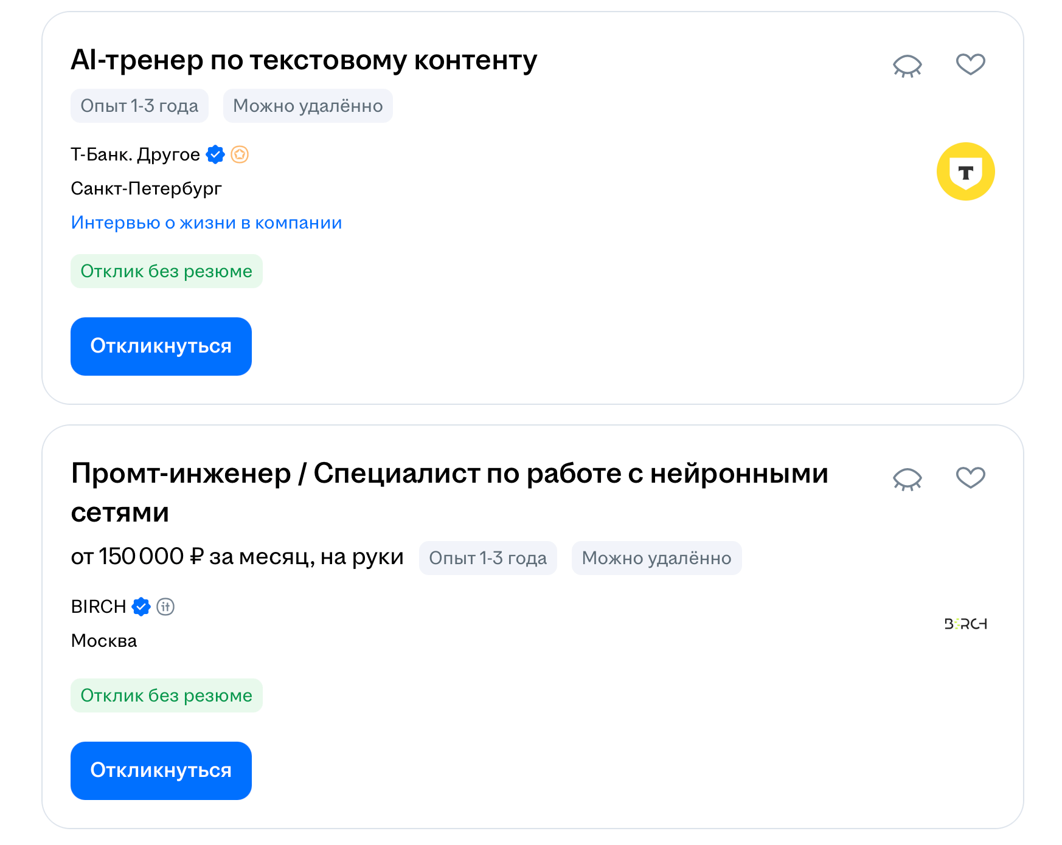Favorite the Промт-инженер vacancy heart icon
Image resolution: width=1062 pixels, height=845 pixels.
click(x=970, y=477)
